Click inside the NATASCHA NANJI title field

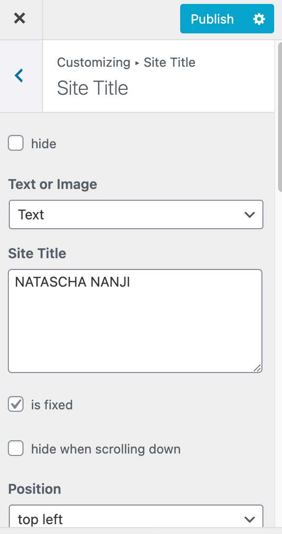[135, 321]
